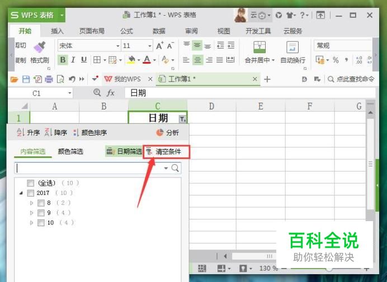This screenshot has width=387, height=282.
Task: Open the filter search box dropdown arrow
Action: tap(166, 168)
